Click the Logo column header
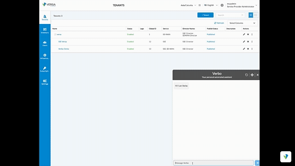Viewport: 295px width, 166px height. tap(142, 29)
